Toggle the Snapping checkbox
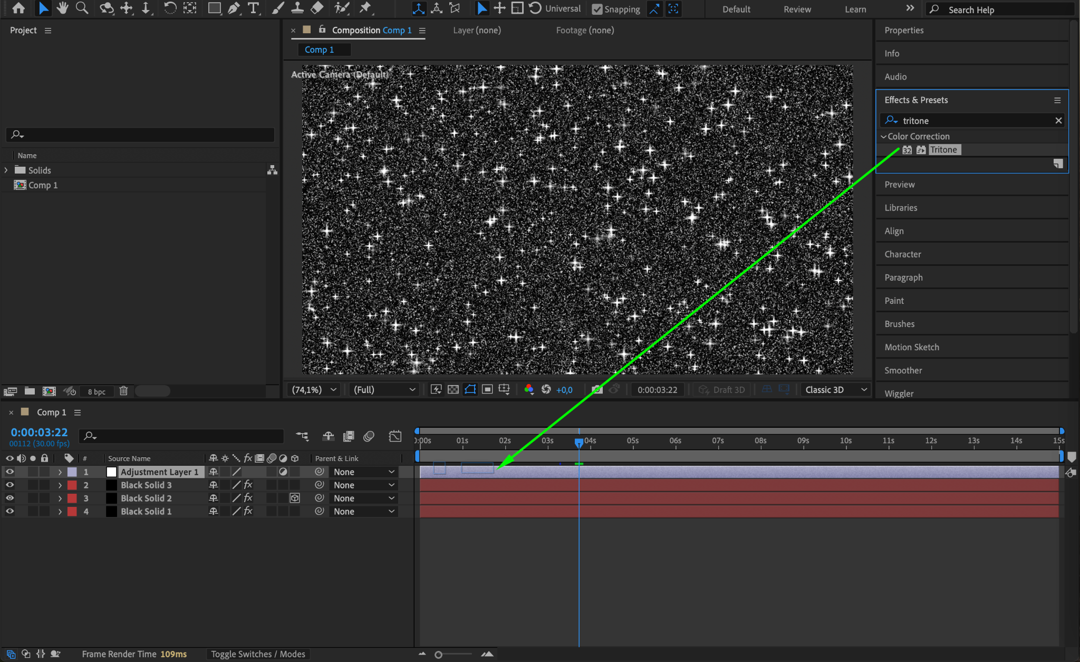 597,9
